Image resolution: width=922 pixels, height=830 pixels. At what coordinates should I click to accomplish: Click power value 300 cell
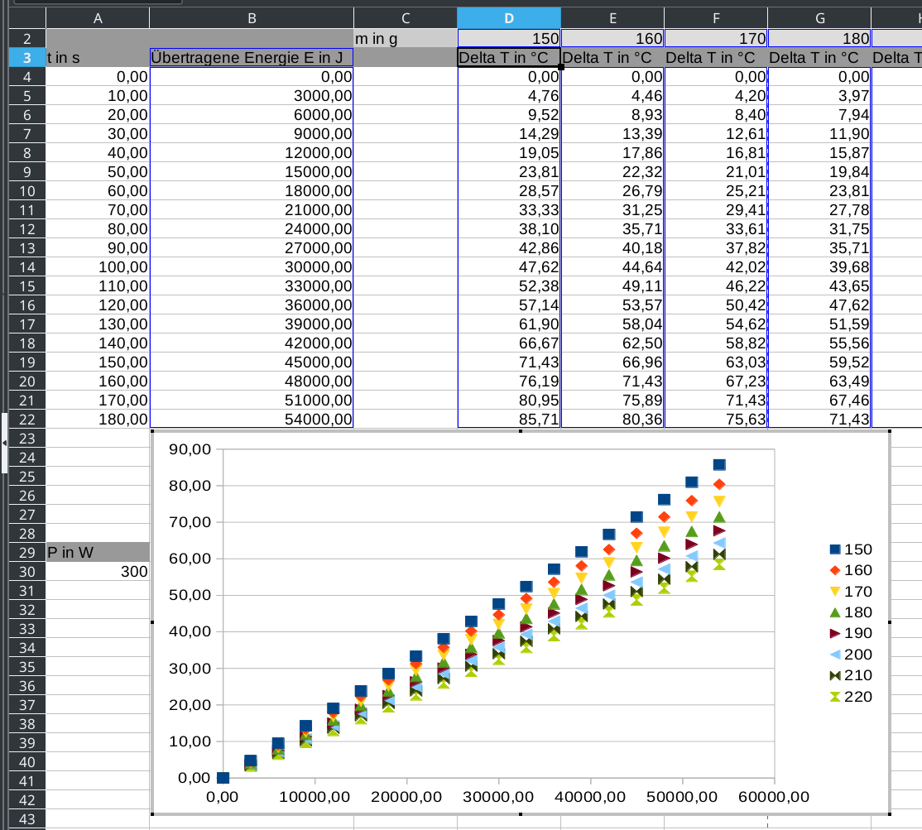point(98,572)
